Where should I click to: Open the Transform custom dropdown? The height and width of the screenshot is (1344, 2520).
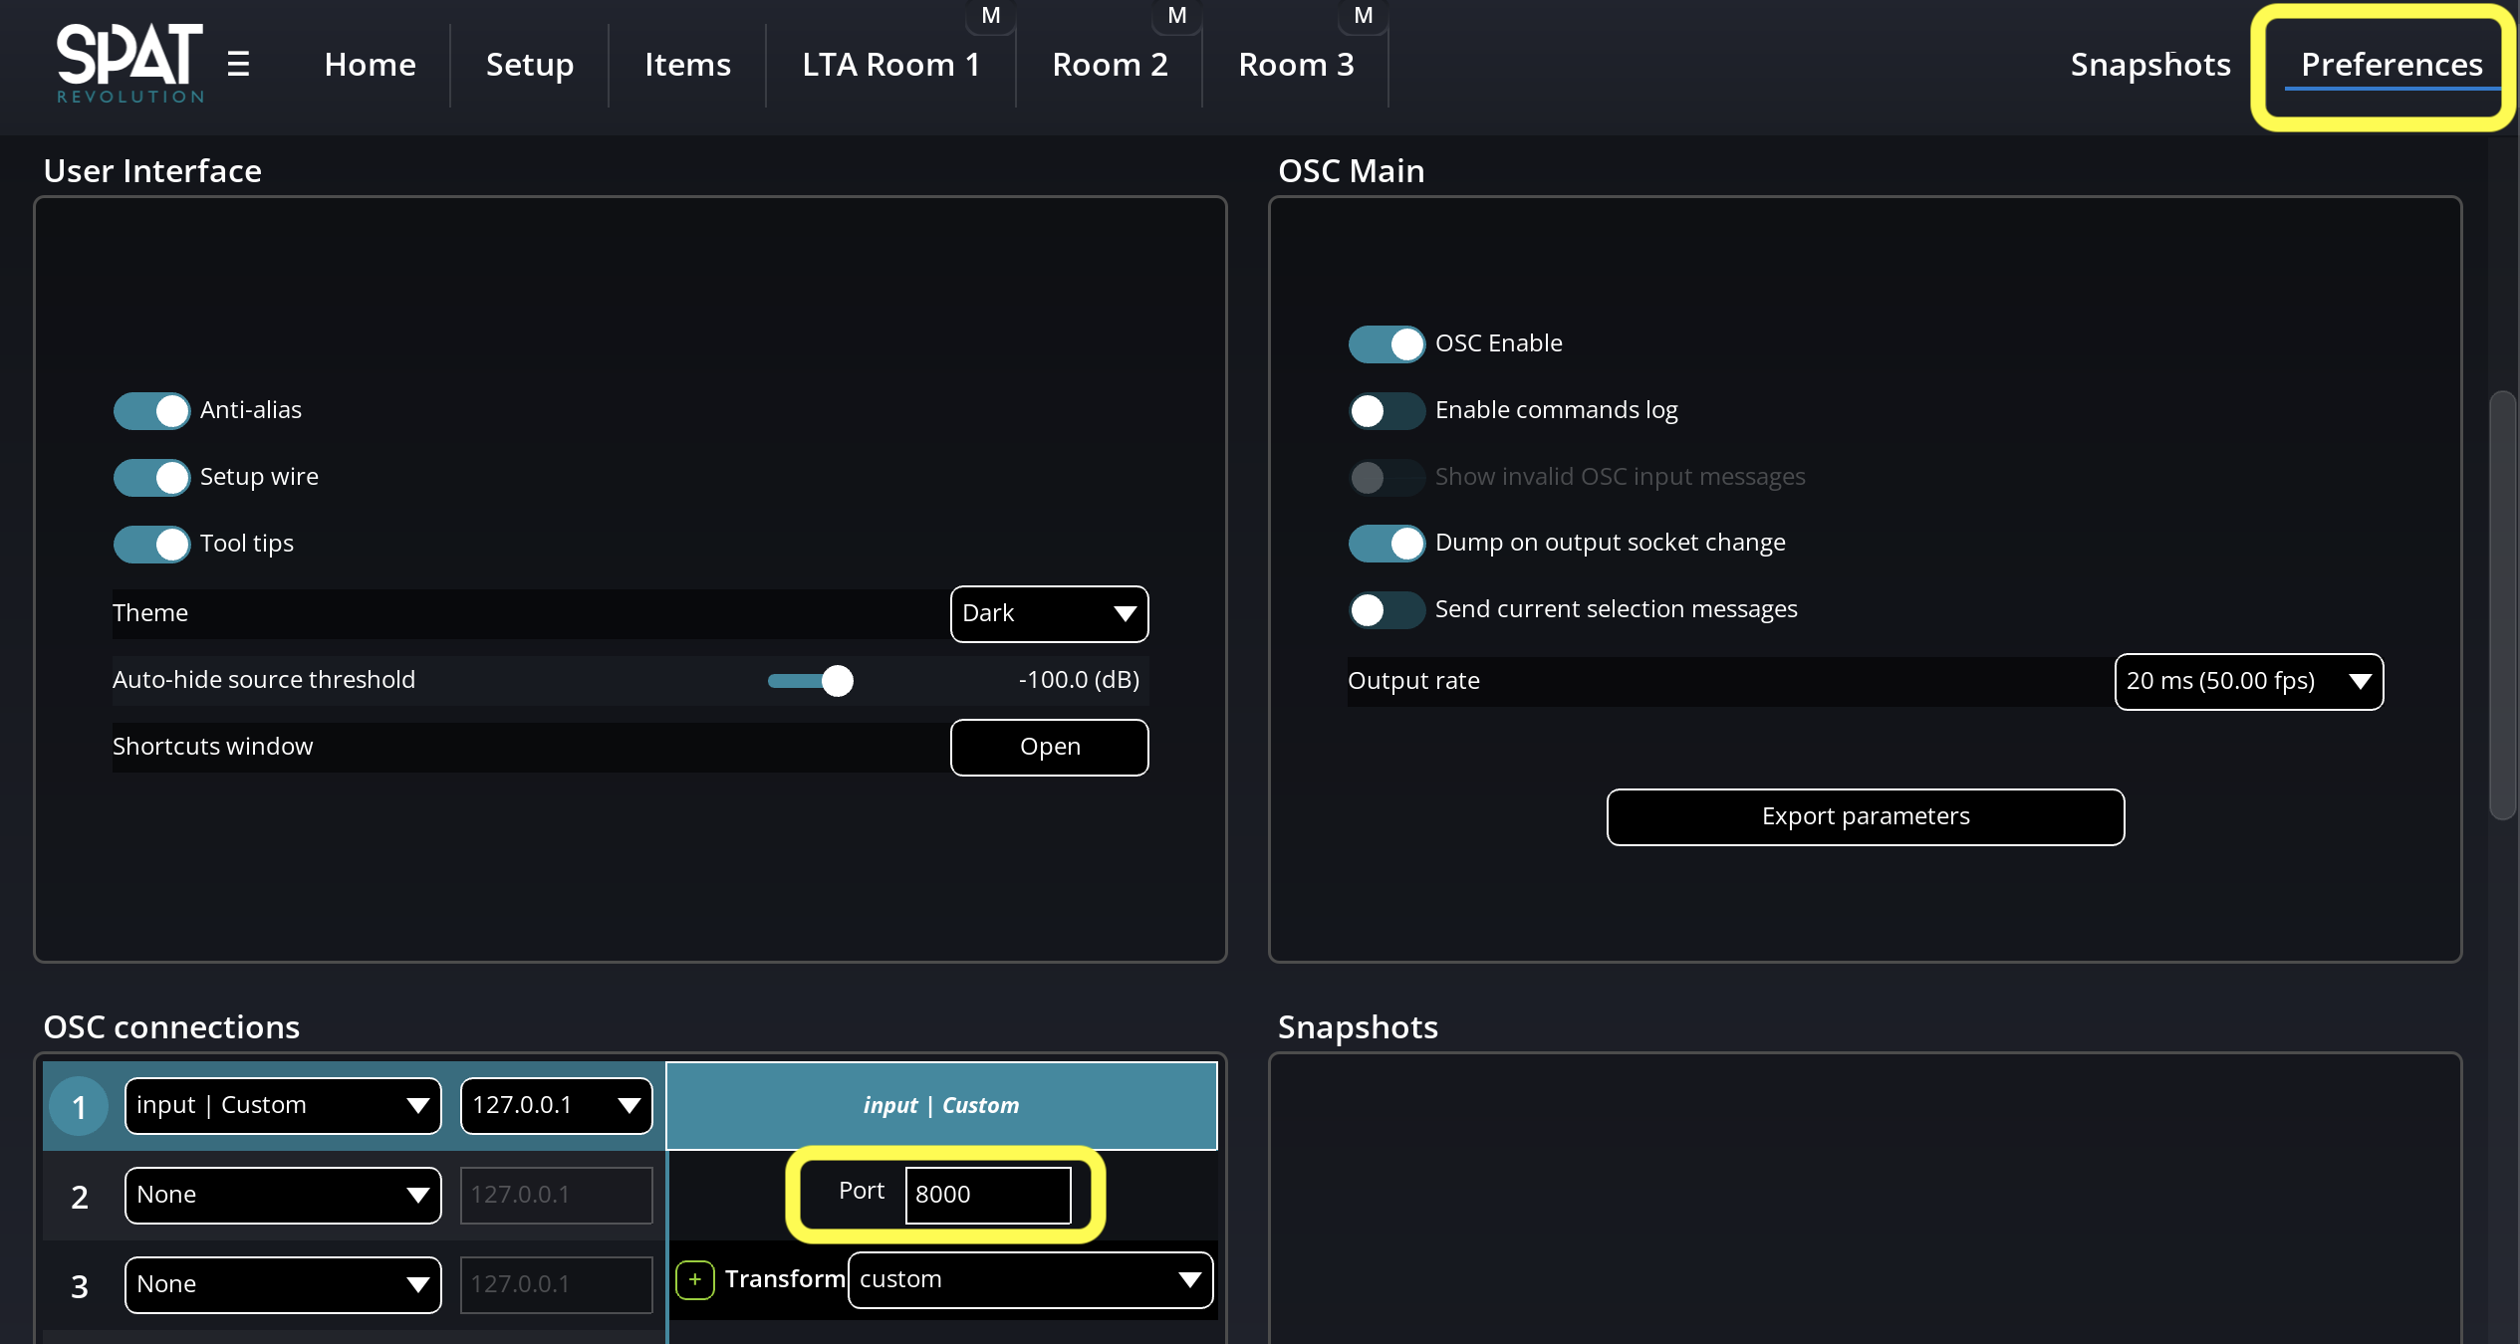pyautogui.click(x=1030, y=1279)
